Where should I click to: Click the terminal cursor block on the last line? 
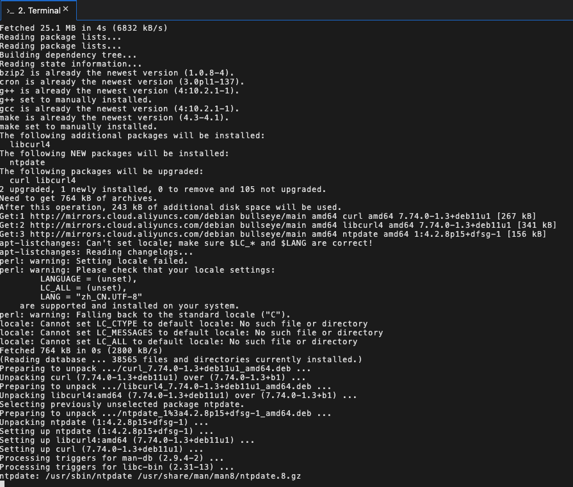point(3,484)
